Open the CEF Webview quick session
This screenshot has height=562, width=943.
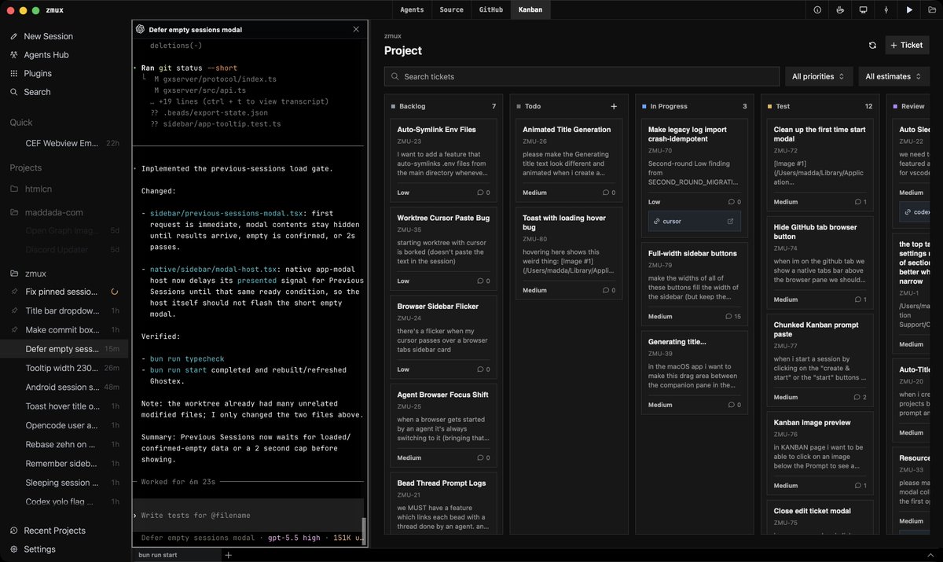tap(64, 143)
